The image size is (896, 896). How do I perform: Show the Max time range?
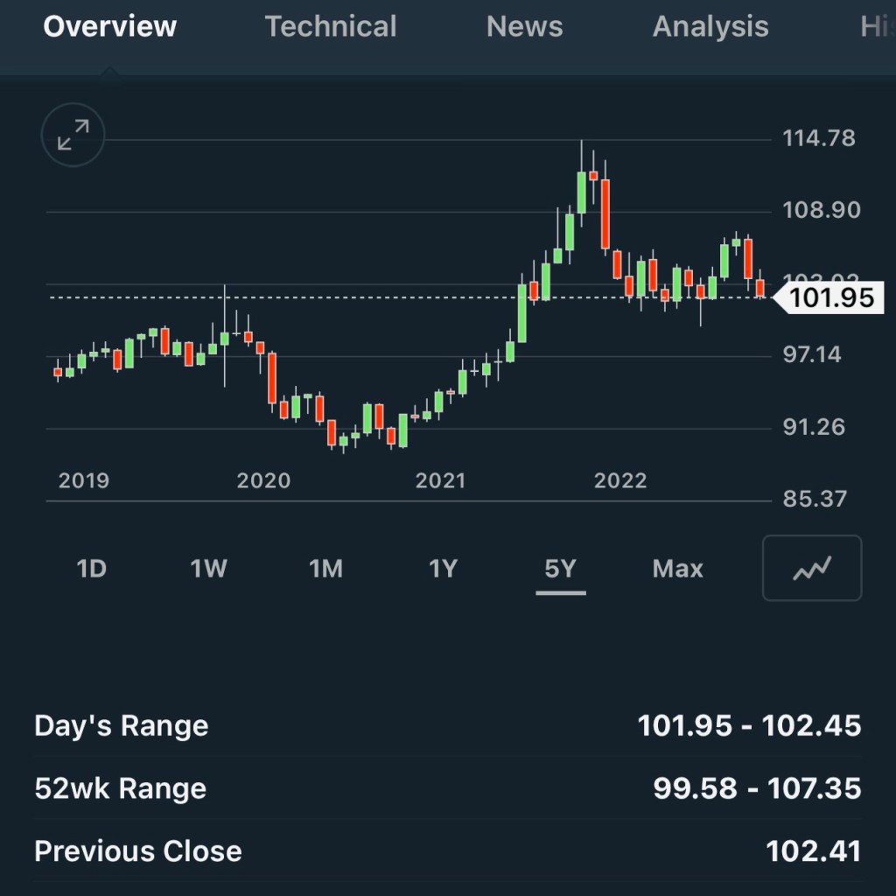(x=677, y=569)
